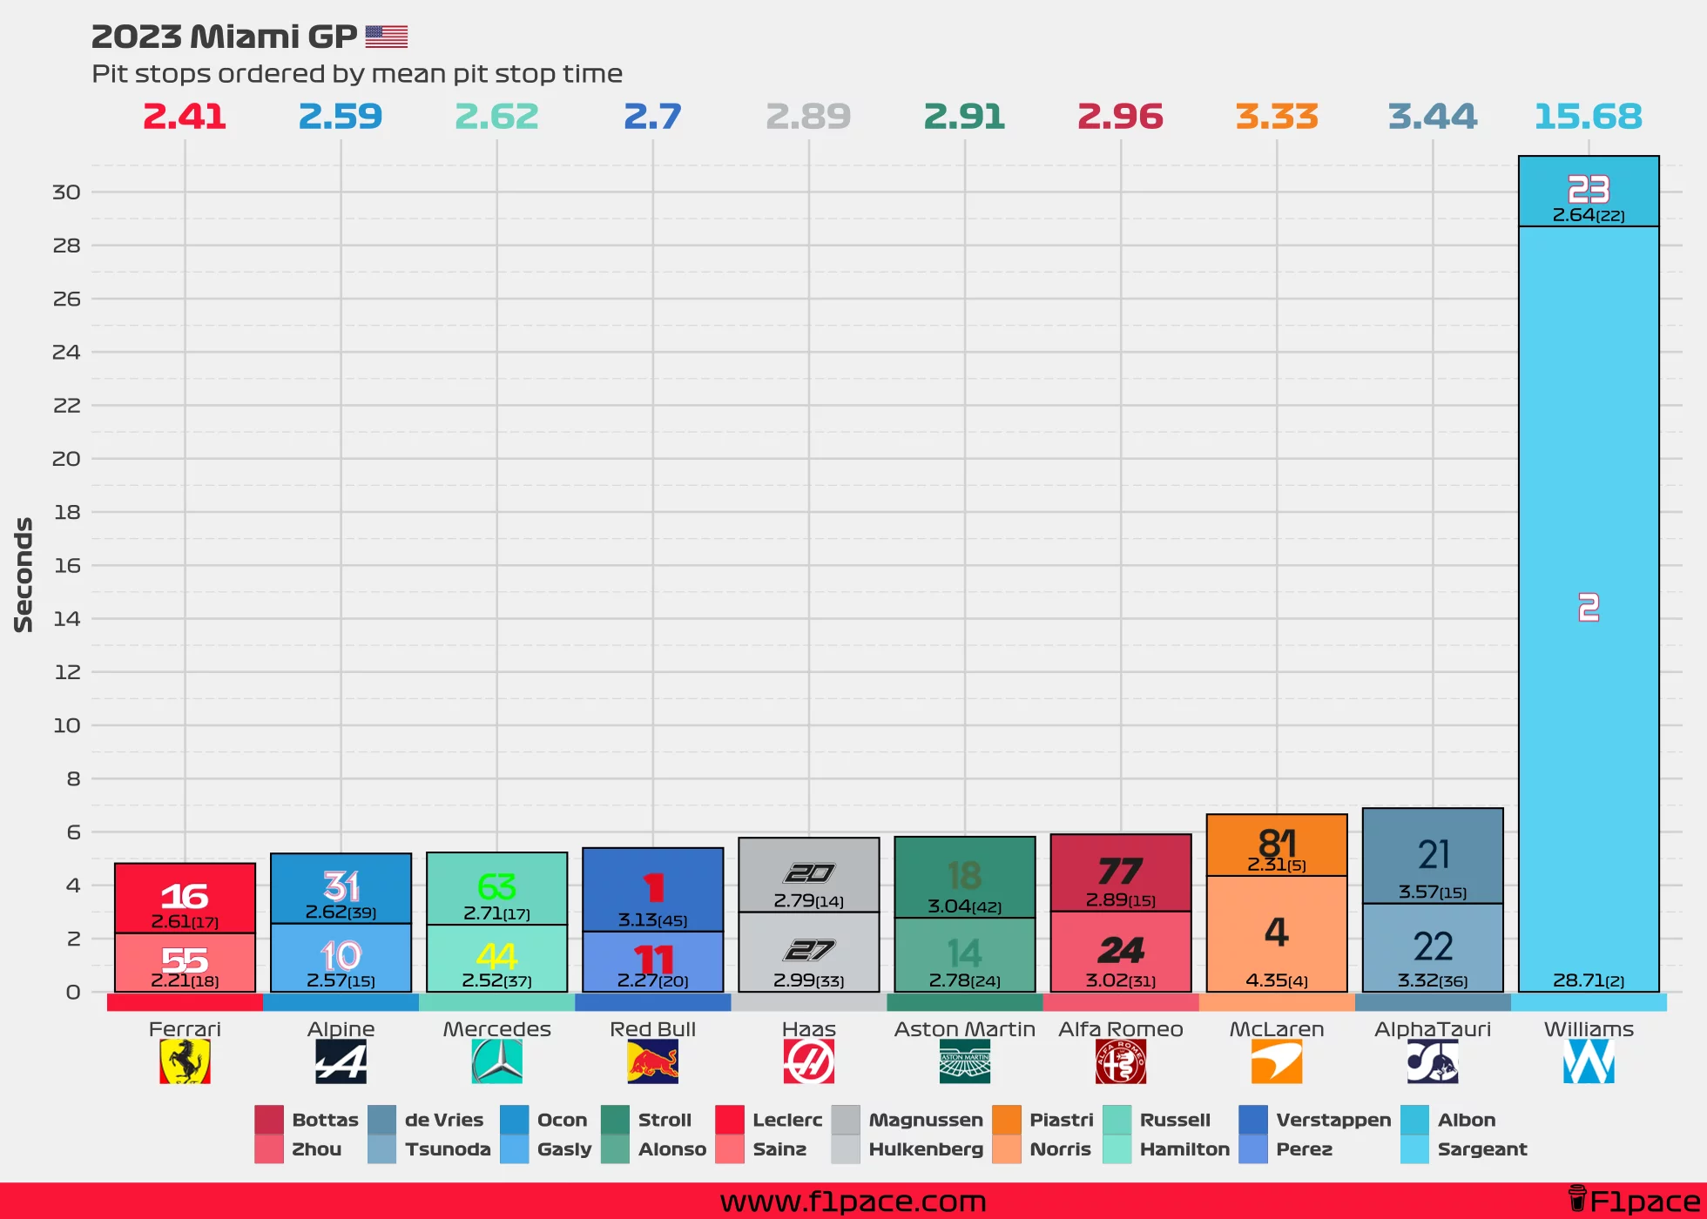This screenshot has height=1219, width=1707.
Task: Click the McLaren orange logo
Action: coord(1277,1062)
